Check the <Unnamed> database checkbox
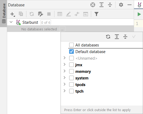This screenshot has width=143, height=114. (71, 58)
